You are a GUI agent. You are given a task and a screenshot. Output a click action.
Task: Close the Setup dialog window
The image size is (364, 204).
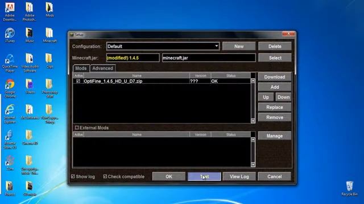(x=288, y=34)
